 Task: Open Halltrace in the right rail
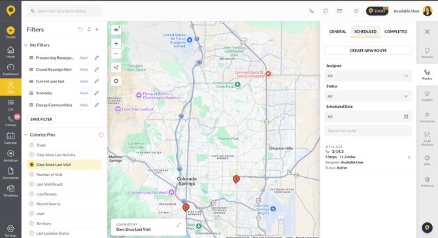[427, 182]
